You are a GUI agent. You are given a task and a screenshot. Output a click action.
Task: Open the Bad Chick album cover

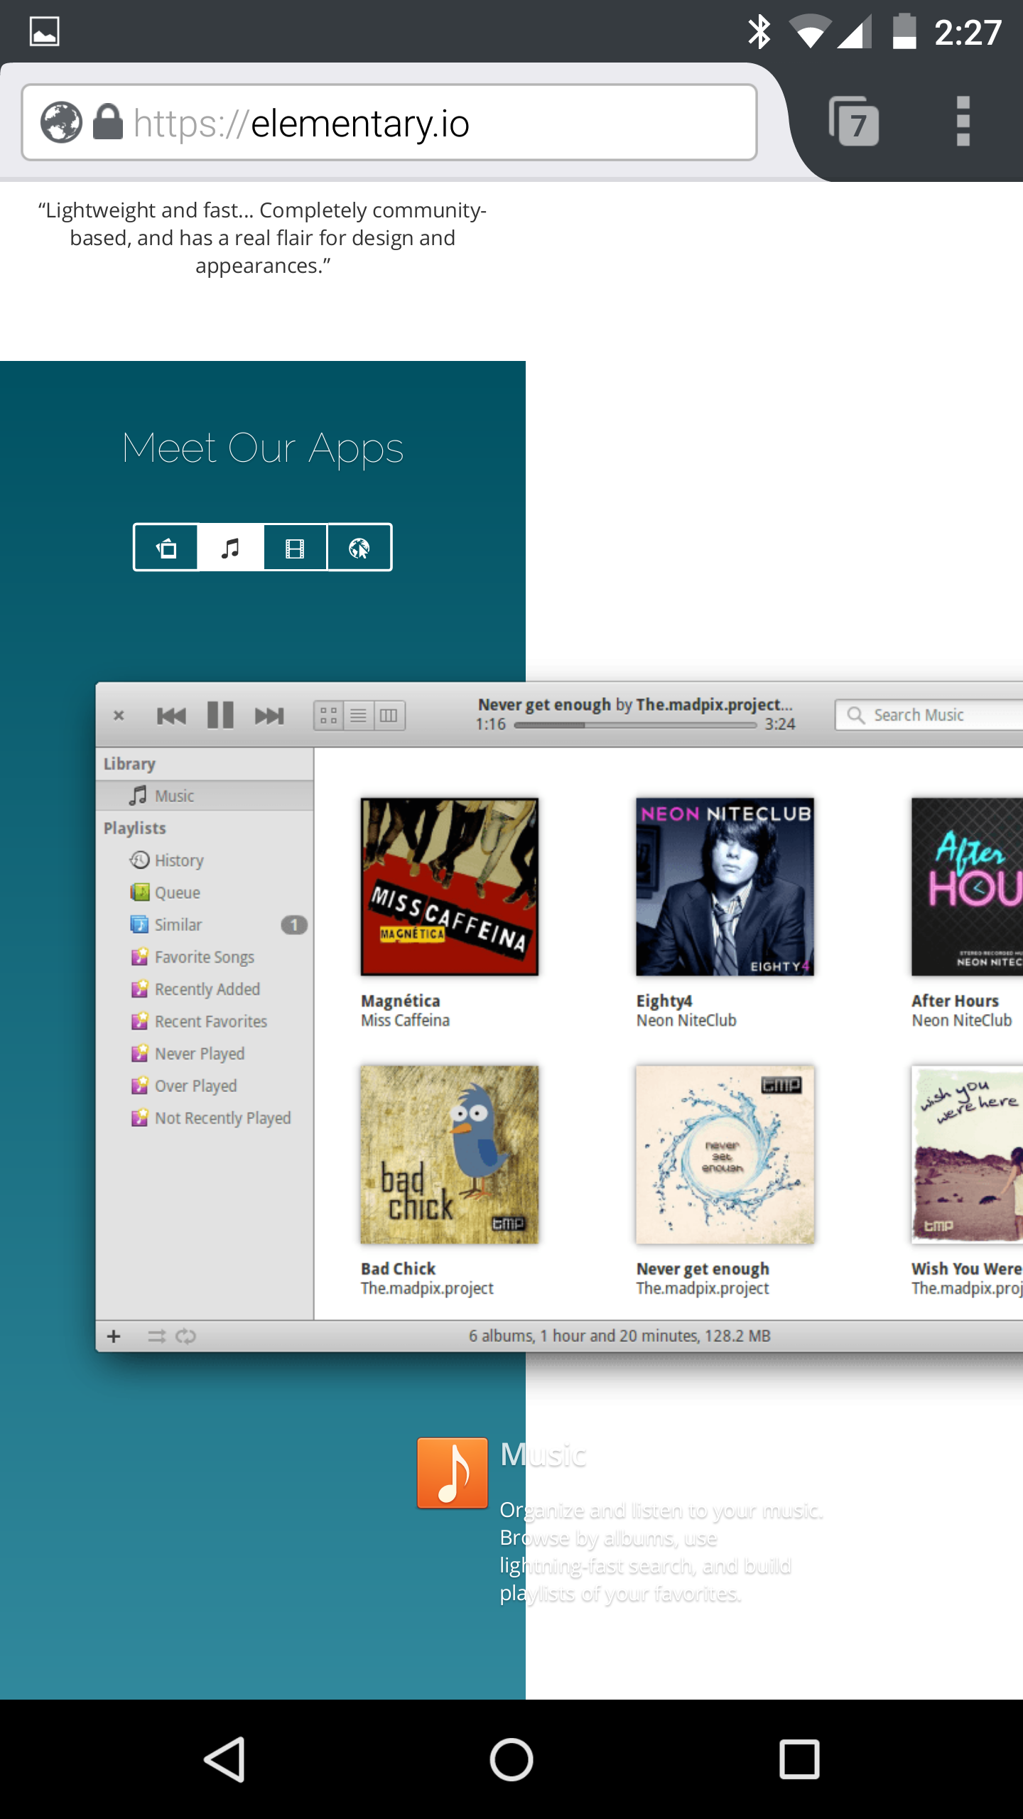(450, 1155)
